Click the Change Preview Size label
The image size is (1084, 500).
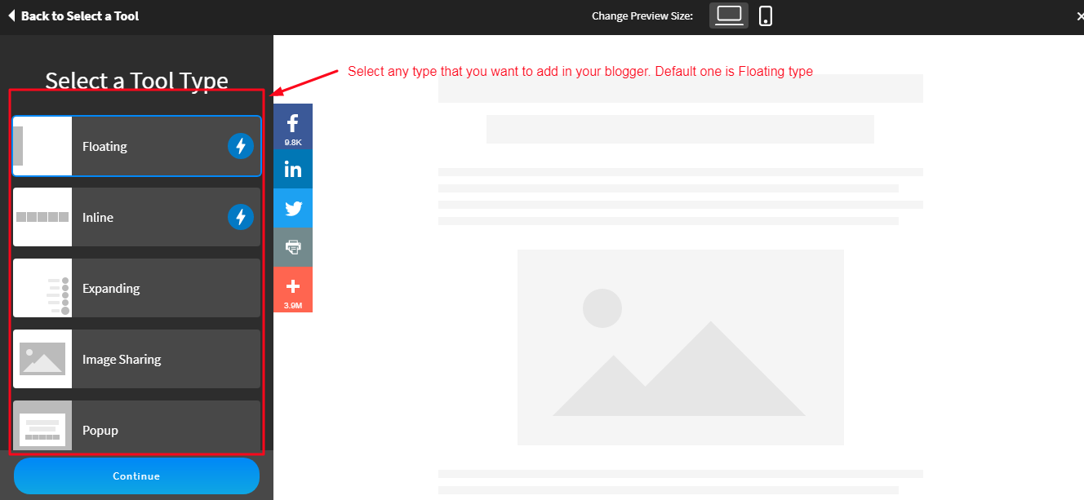point(642,16)
